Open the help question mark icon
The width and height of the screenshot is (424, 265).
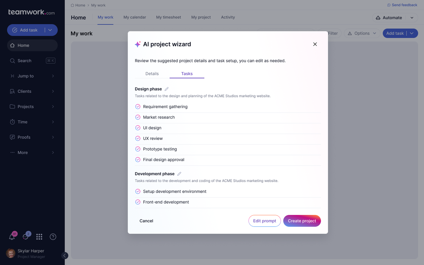click(x=53, y=237)
